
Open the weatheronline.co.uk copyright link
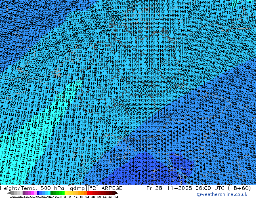pos(222,194)
